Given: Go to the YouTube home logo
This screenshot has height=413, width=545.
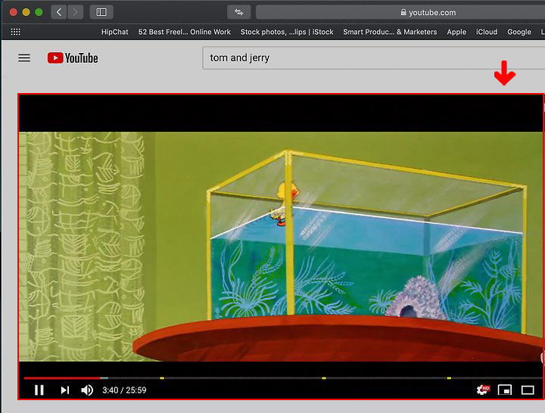Looking at the screenshot, I should tap(73, 58).
